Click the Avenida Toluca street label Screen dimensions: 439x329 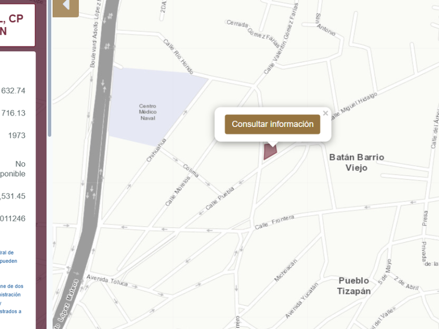click(x=107, y=280)
